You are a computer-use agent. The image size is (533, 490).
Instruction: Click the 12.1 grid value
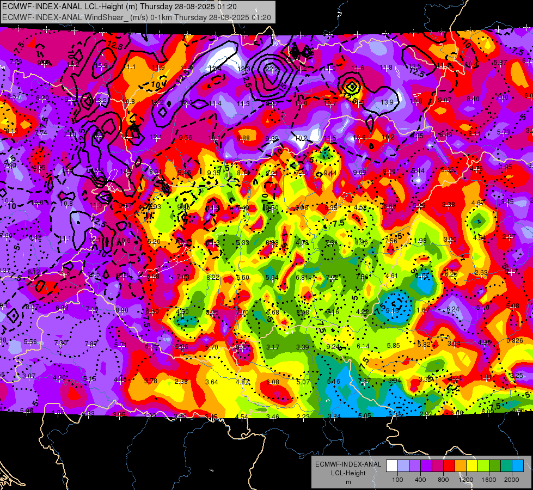pyautogui.click(x=156, y=137)
